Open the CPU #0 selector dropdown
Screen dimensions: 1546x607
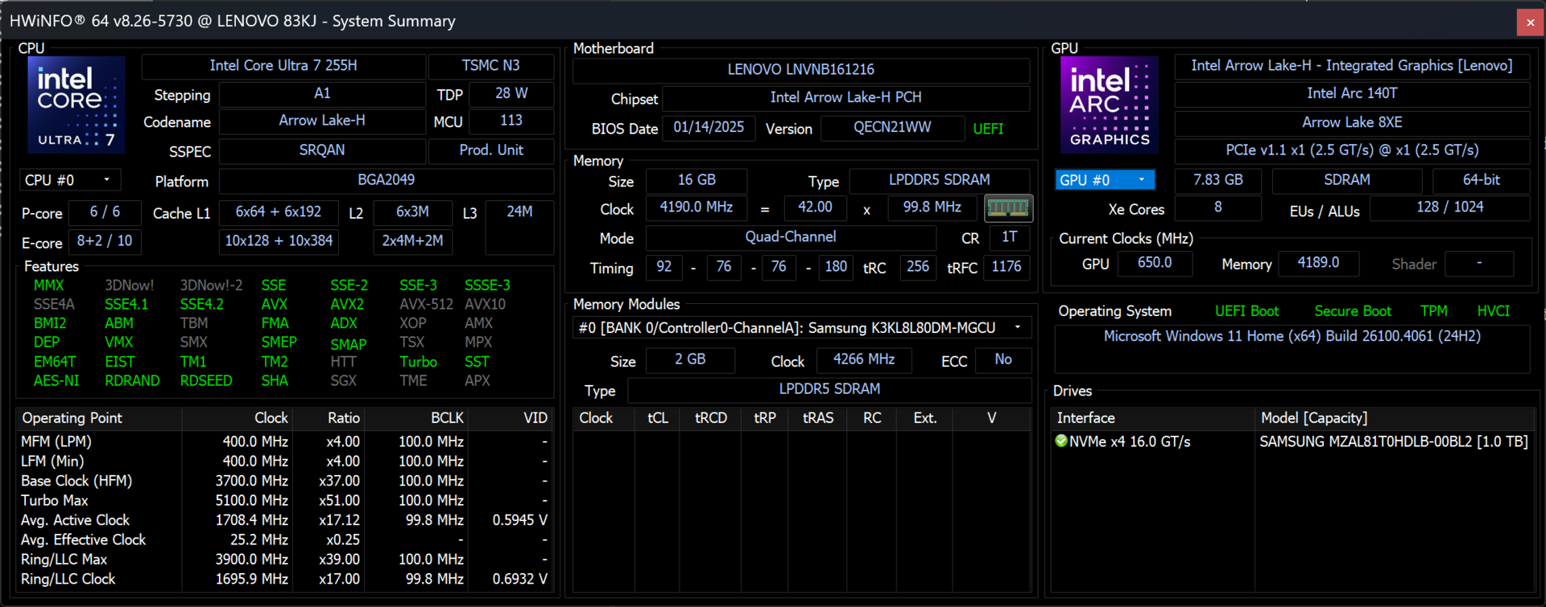[69, 180]
